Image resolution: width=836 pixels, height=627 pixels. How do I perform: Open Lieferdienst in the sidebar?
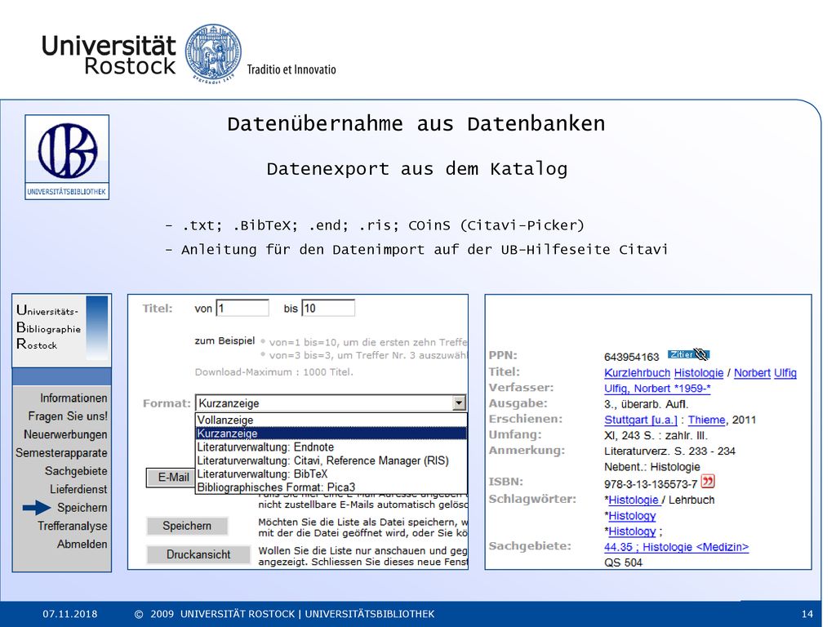78,489
